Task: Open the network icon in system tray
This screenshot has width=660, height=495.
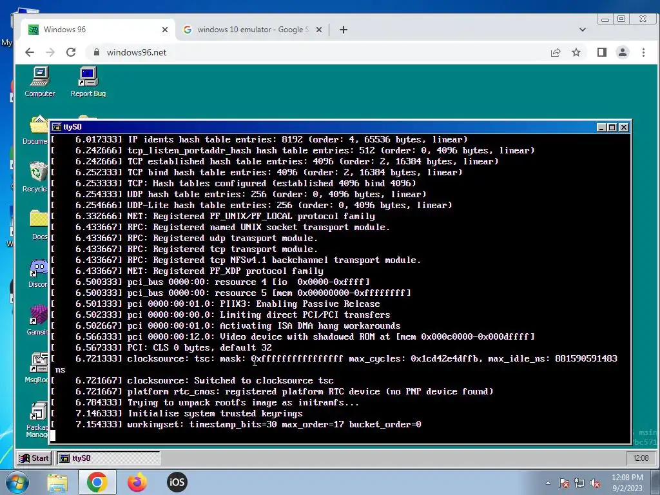Action: 579,483
